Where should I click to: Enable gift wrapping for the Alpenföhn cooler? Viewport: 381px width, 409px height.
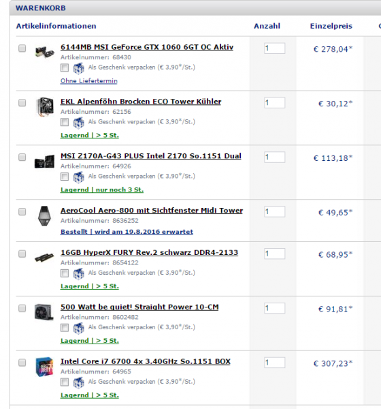tap(65, 122)
